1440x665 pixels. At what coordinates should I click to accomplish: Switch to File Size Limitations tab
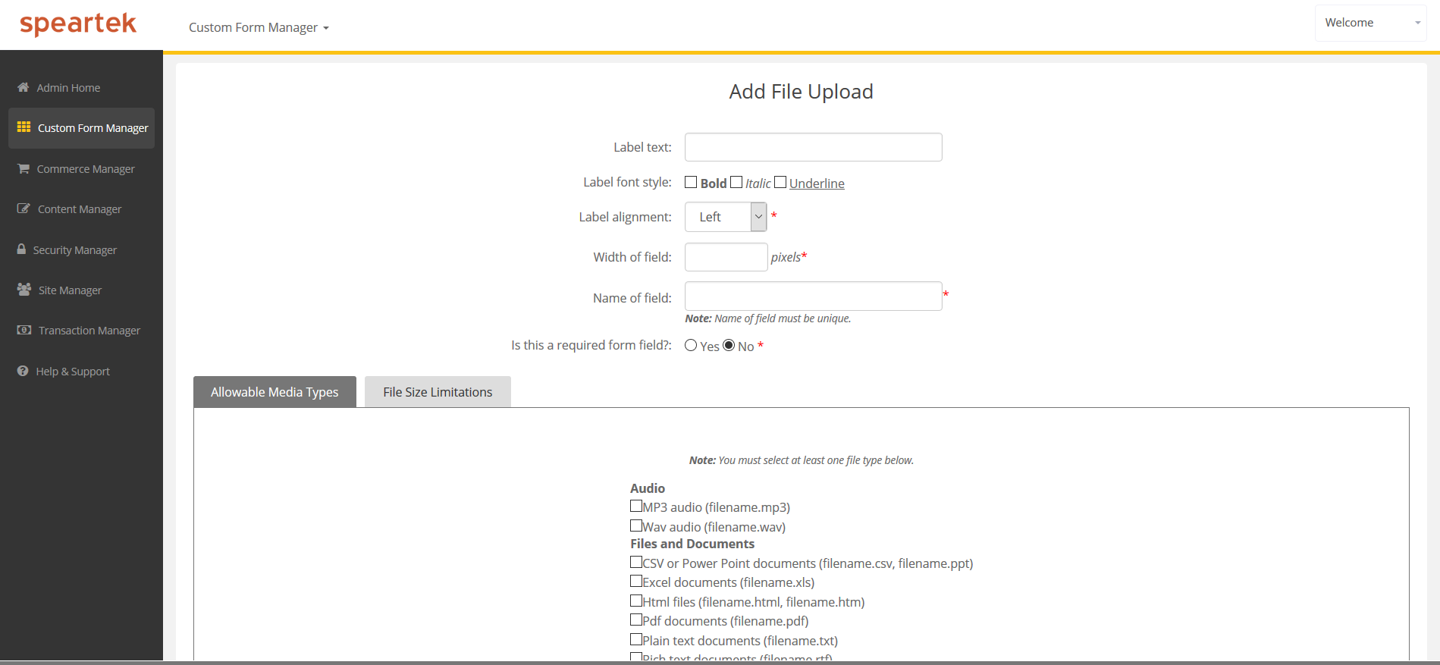438,392
